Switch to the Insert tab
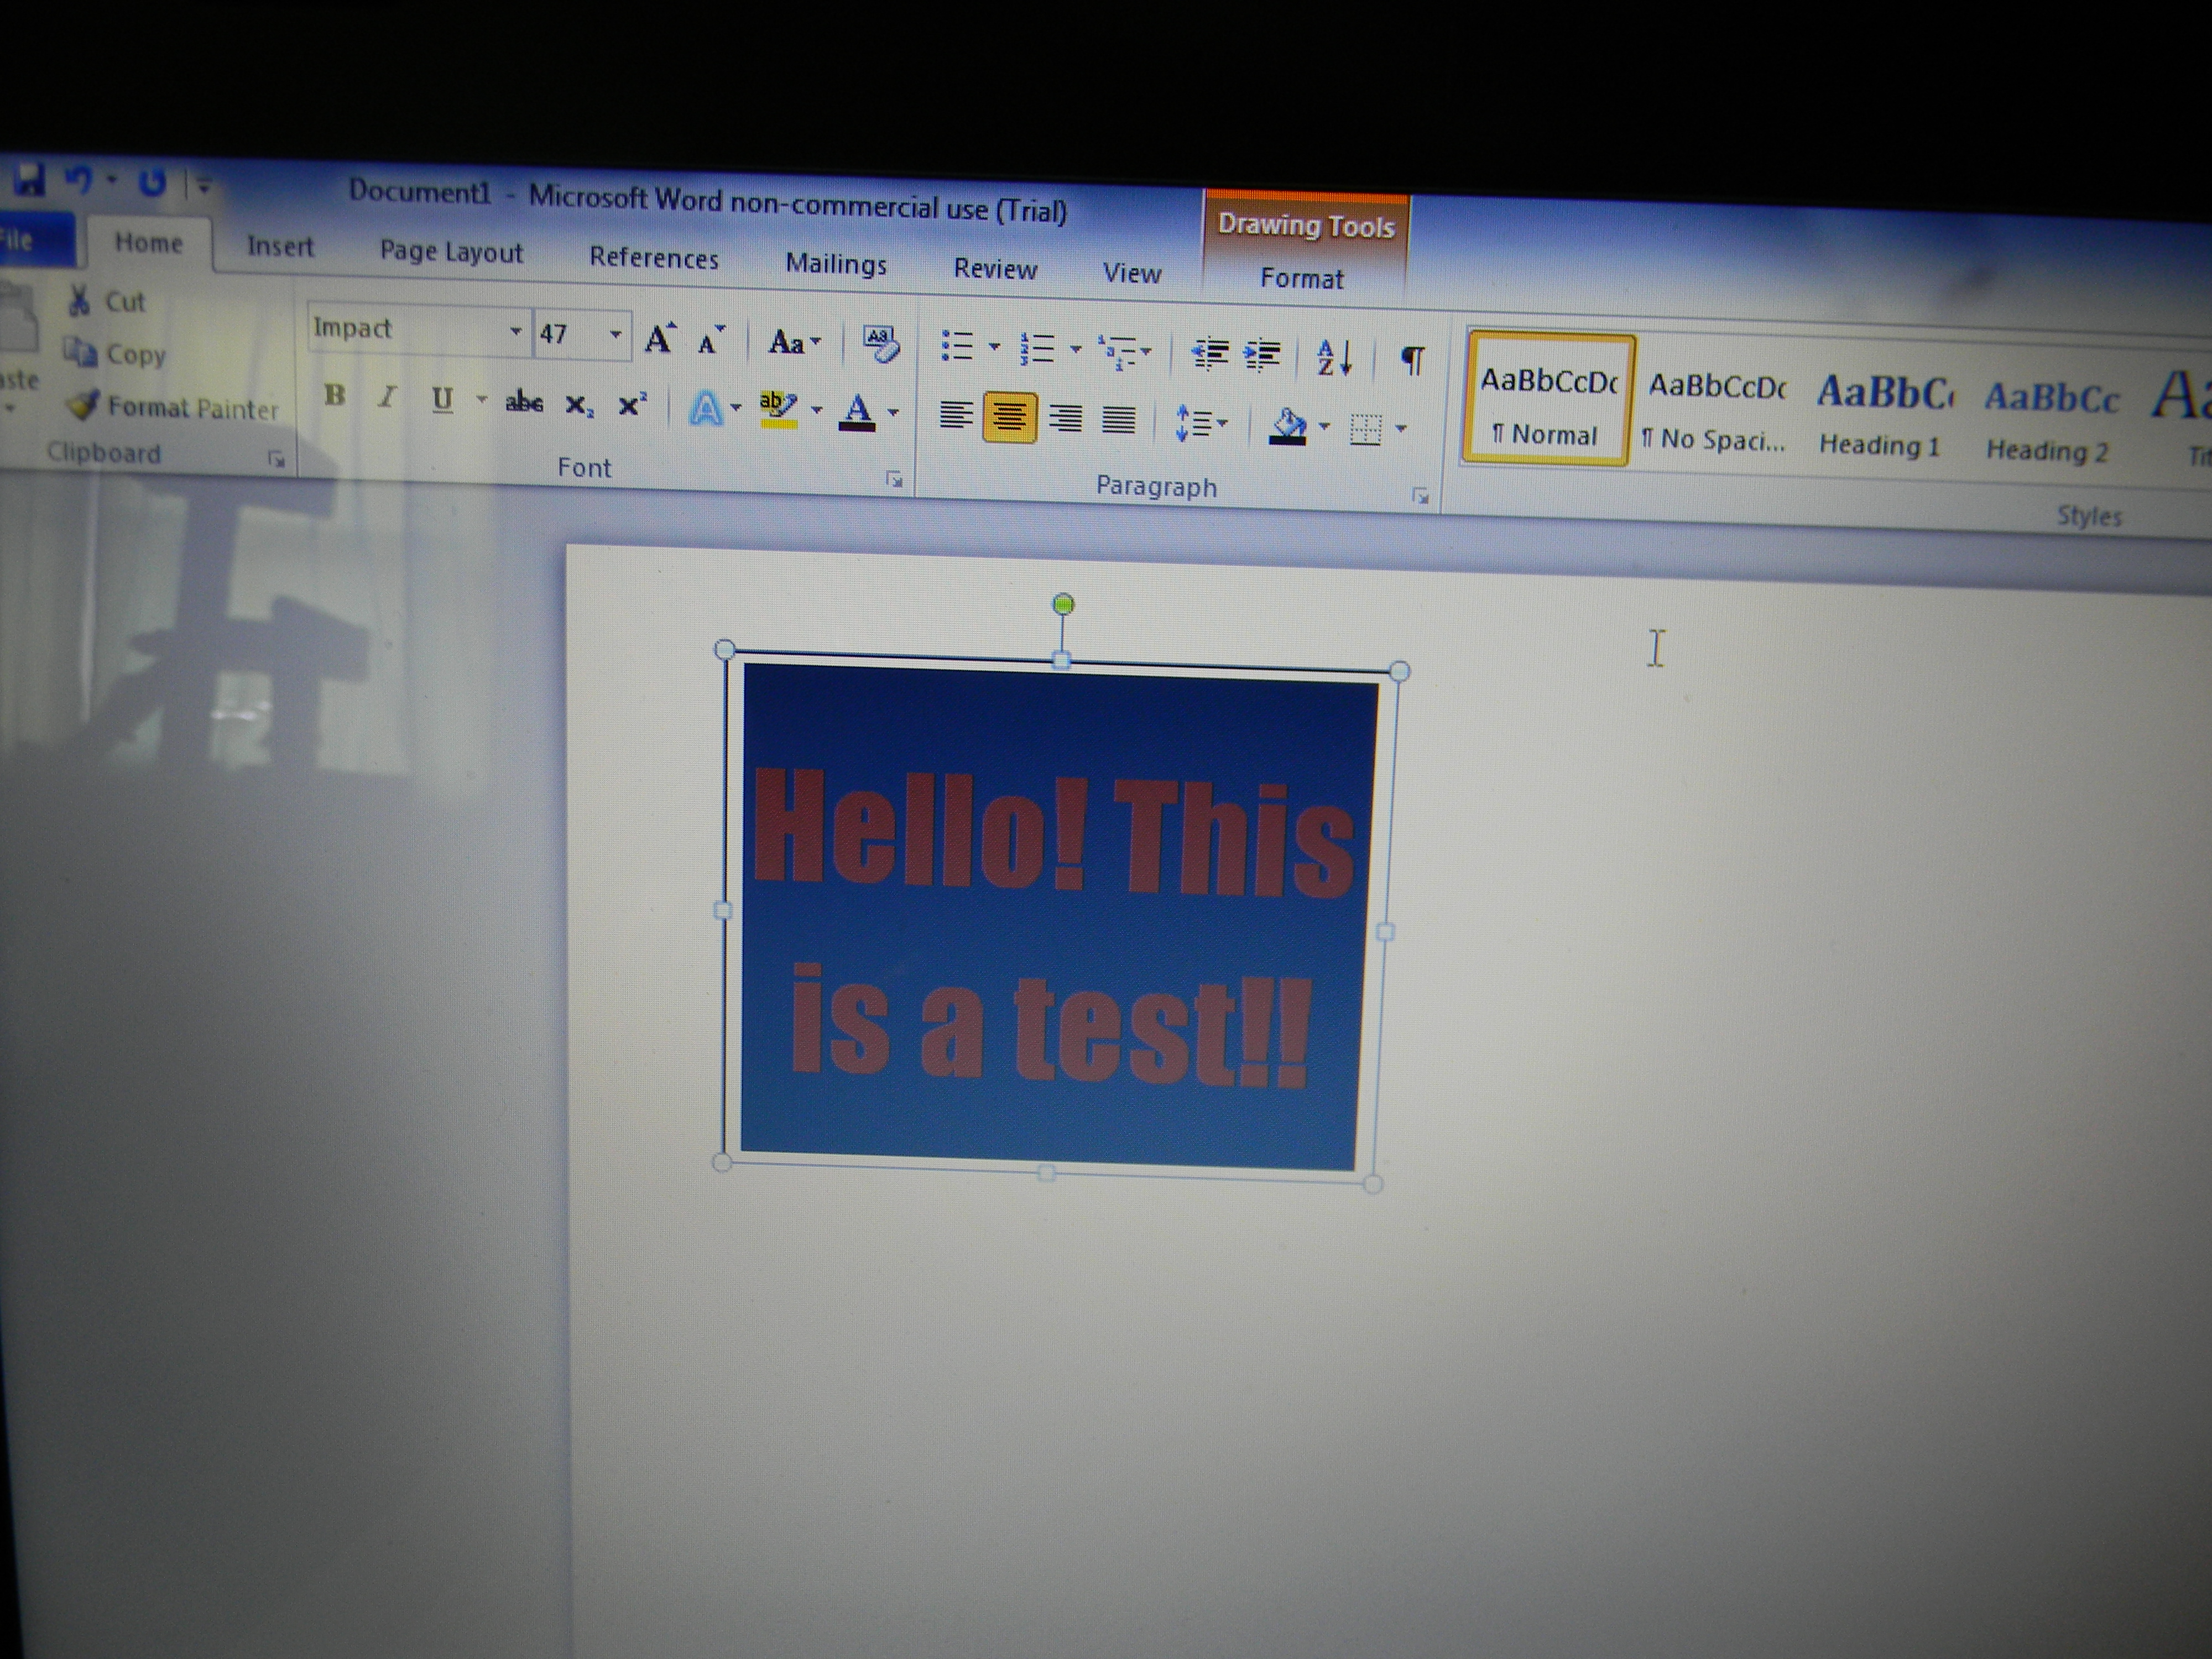 pyautogui.click(x=280, y=246)
